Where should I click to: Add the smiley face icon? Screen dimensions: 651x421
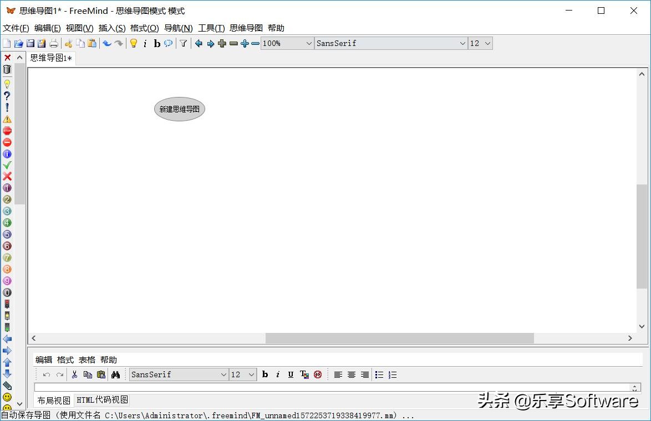click(x=7, y=397)
